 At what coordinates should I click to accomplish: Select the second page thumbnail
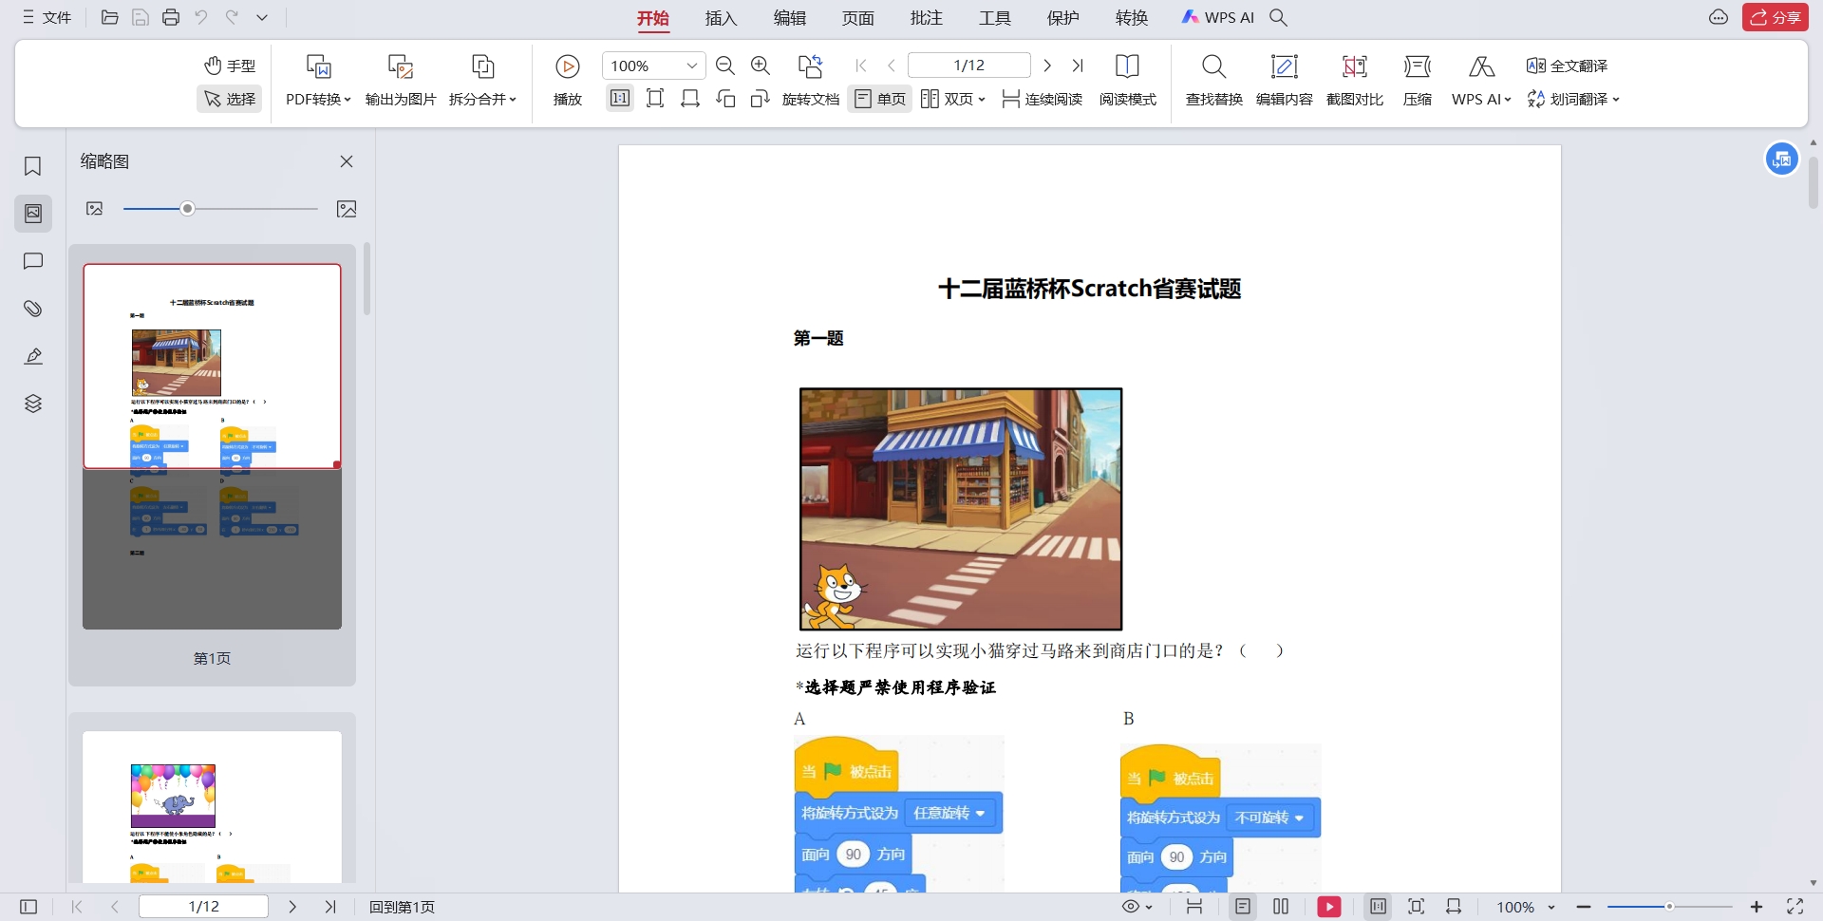tap(212, 807)
